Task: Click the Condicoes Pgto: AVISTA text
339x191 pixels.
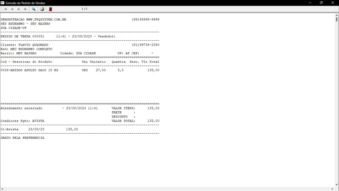Action: click(22, 121)
